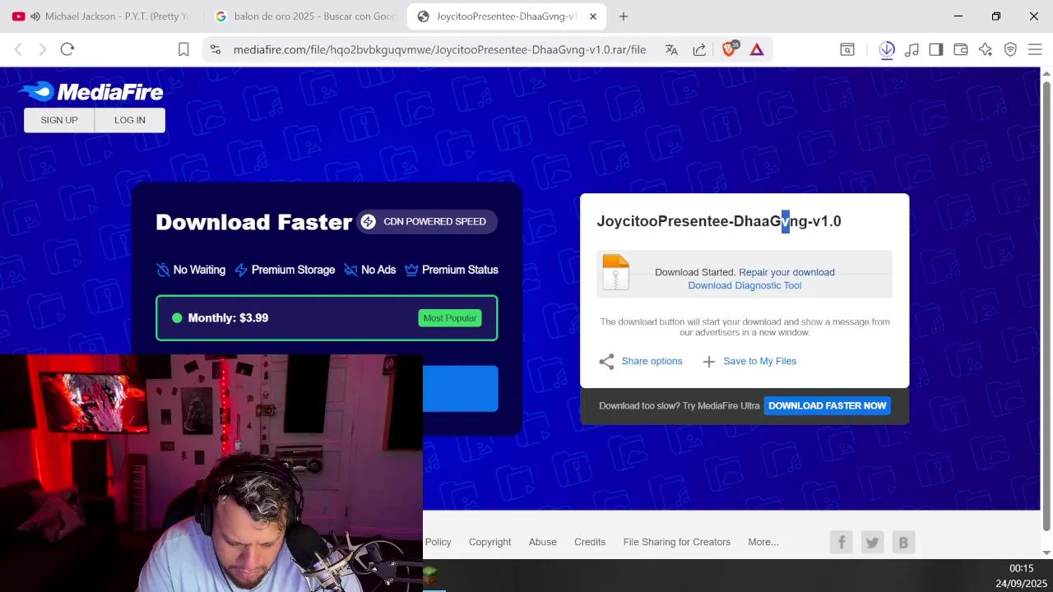Click the share page icon
Image resolution: width=1053 pixels, height=592 pixels.
[699, 49]
